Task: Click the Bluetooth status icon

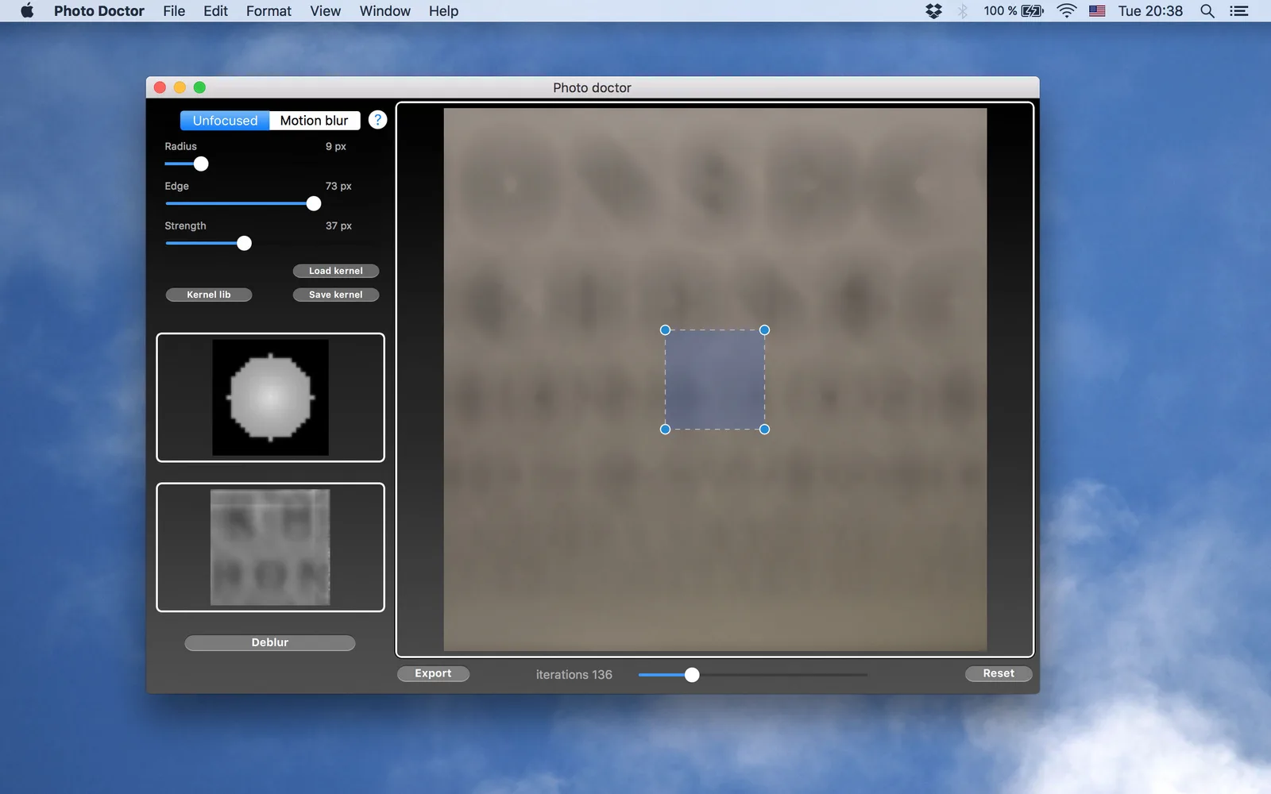Action: point(963,10)
